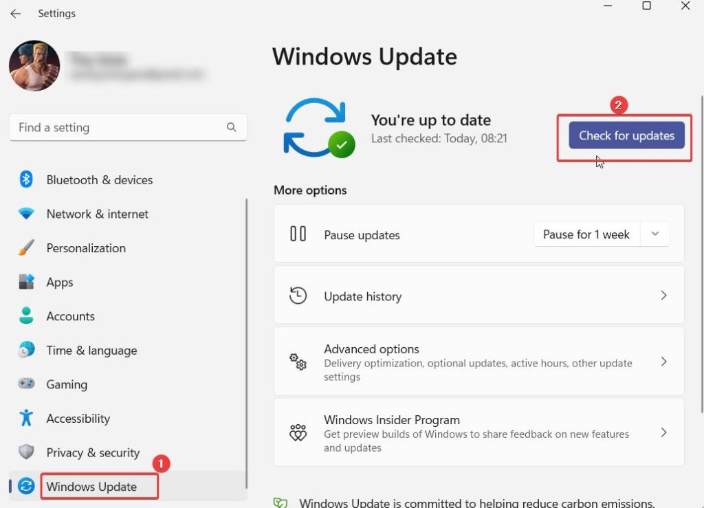Click the 'More options' heading
Image resolution: width=704 pixels, height=508 pixels.
(x=310, y=190)
